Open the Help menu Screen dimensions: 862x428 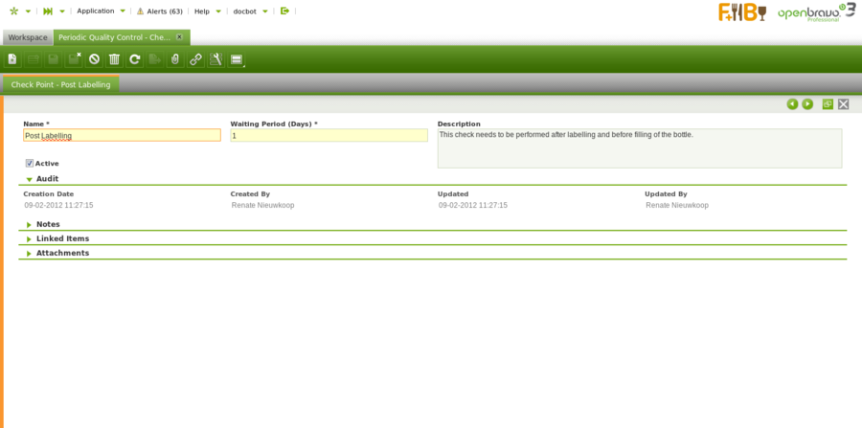208,11
